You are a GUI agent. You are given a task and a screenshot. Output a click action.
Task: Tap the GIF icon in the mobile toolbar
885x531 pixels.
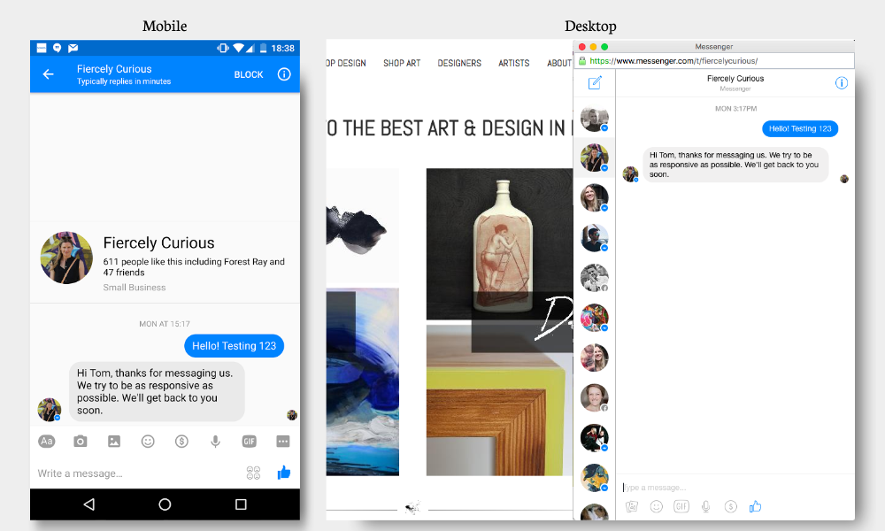[249, 442]
